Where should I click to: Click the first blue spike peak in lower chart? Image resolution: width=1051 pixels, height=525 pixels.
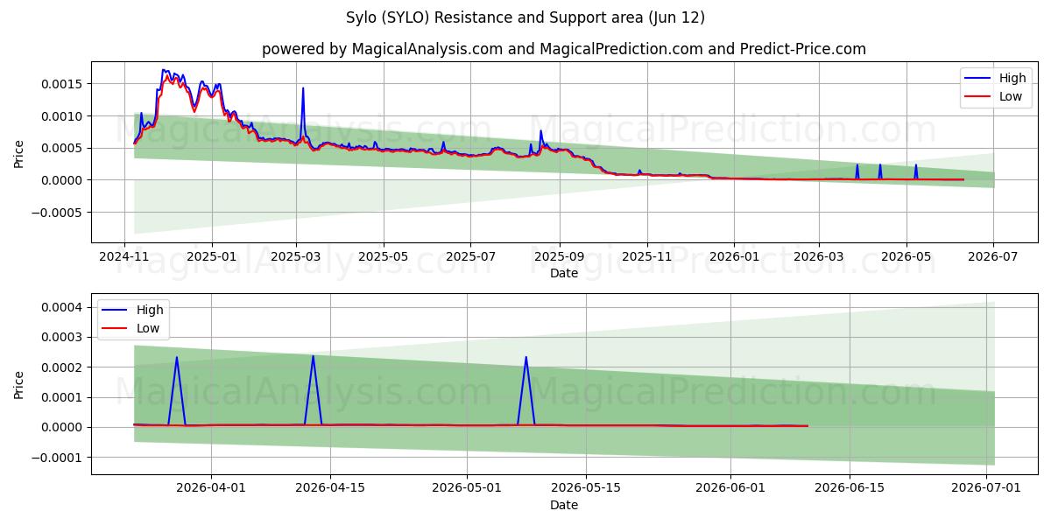(177, 357)
